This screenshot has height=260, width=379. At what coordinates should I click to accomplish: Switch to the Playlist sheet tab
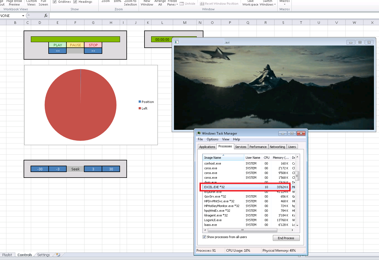[7, 255]
